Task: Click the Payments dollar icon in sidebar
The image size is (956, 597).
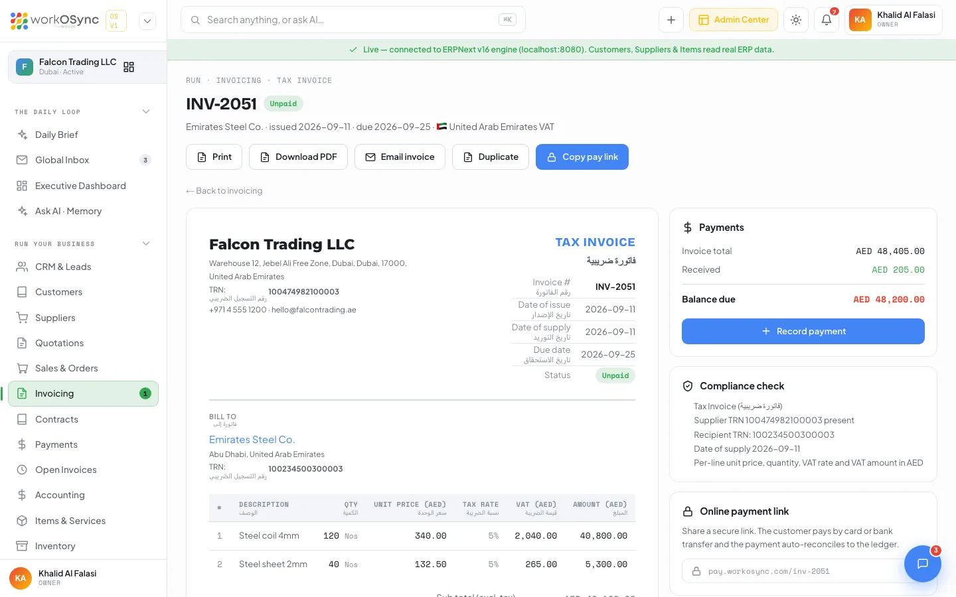Action: click(x=22, y=444)
